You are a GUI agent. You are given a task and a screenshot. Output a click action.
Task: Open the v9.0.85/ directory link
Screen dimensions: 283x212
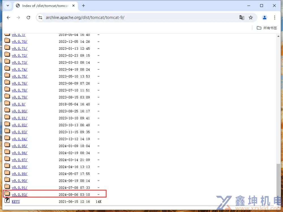(x=20, y=146)
